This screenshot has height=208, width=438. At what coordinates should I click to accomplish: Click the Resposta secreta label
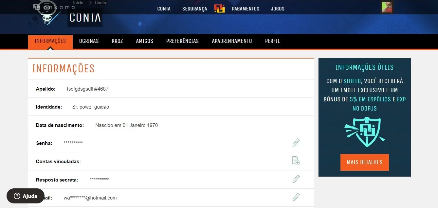[57, 180]
